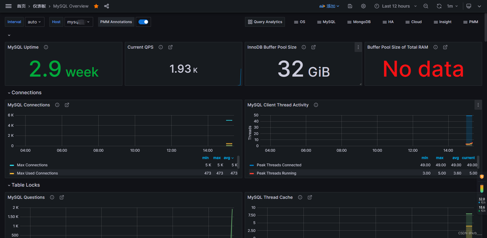
Task: Zoom out the time range
Action: pos(426,6)
